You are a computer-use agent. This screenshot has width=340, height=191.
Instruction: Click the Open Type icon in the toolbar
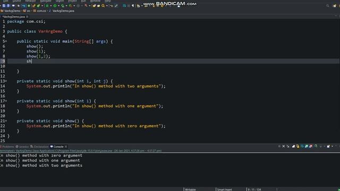tap(94, 6)
